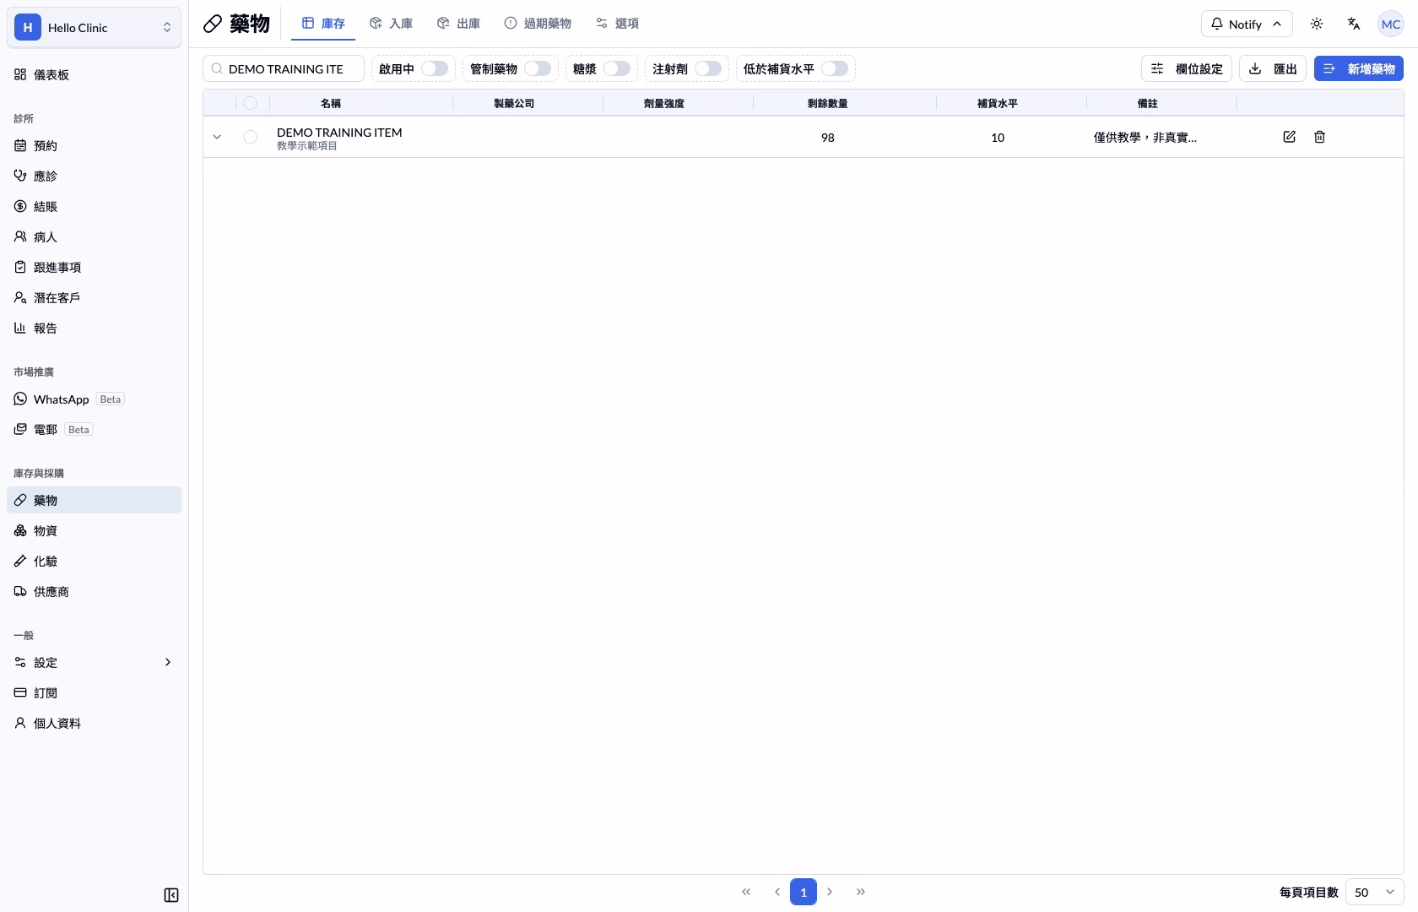This screenshot has height=912, width=1418.
Task: Open 物資 supplies page
Action: coord(94,530)
